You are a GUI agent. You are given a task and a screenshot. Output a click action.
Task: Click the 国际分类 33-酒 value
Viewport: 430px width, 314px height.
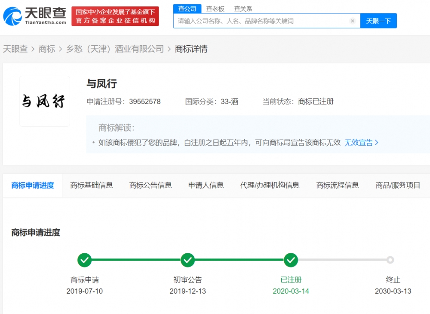(x=229, y=102)
